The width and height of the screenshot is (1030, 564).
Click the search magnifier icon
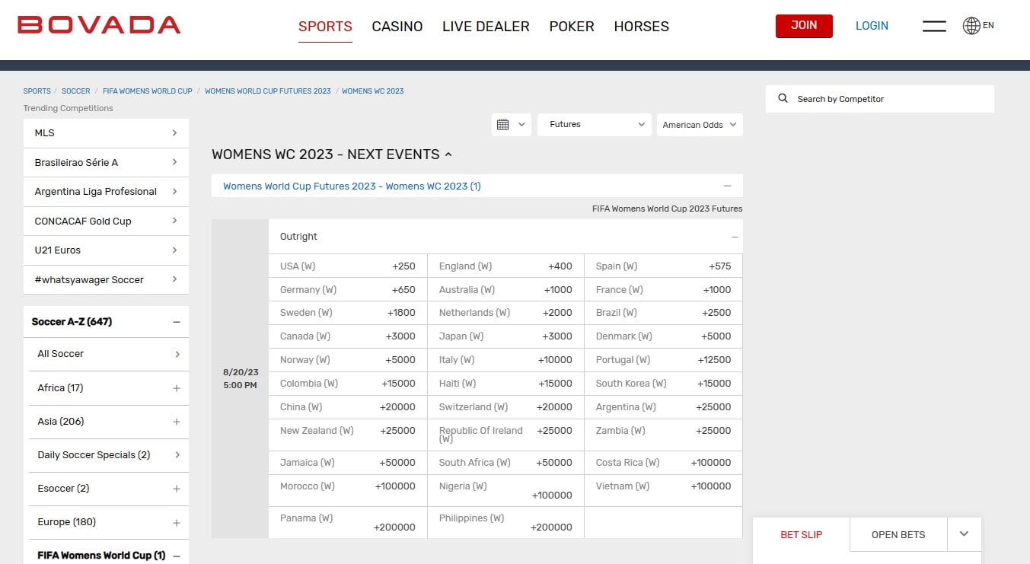783,99
